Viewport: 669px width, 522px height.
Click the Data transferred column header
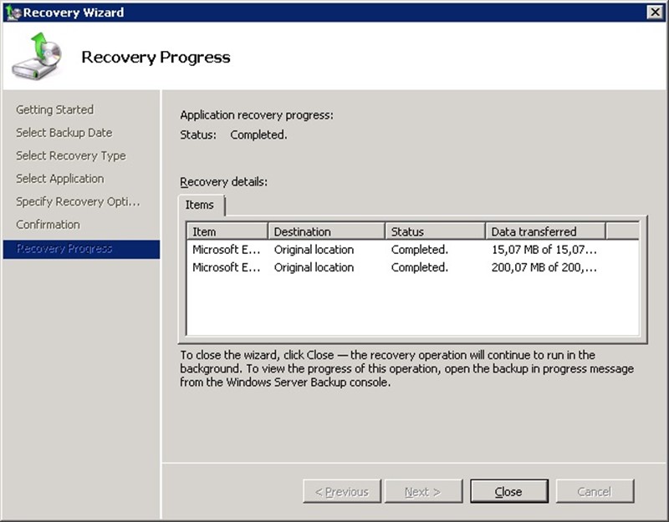click(544, 231)
